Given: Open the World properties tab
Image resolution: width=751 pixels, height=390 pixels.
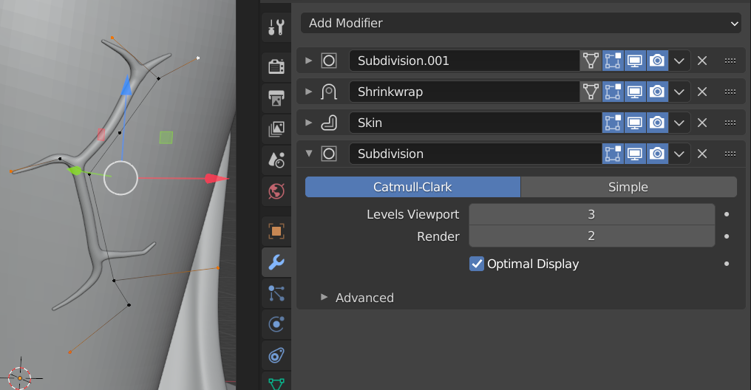Looking at the screenshot, I should click(x=276, y=191).
